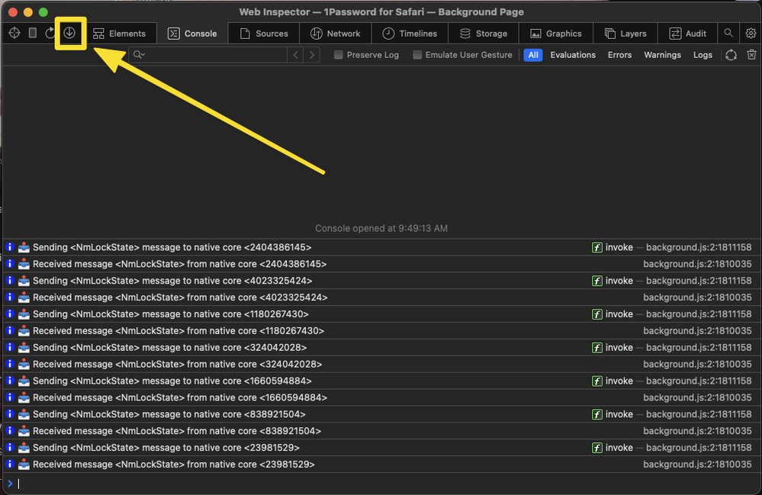
Task: Click the previous result chevron arrow
Action: [295, 55]
